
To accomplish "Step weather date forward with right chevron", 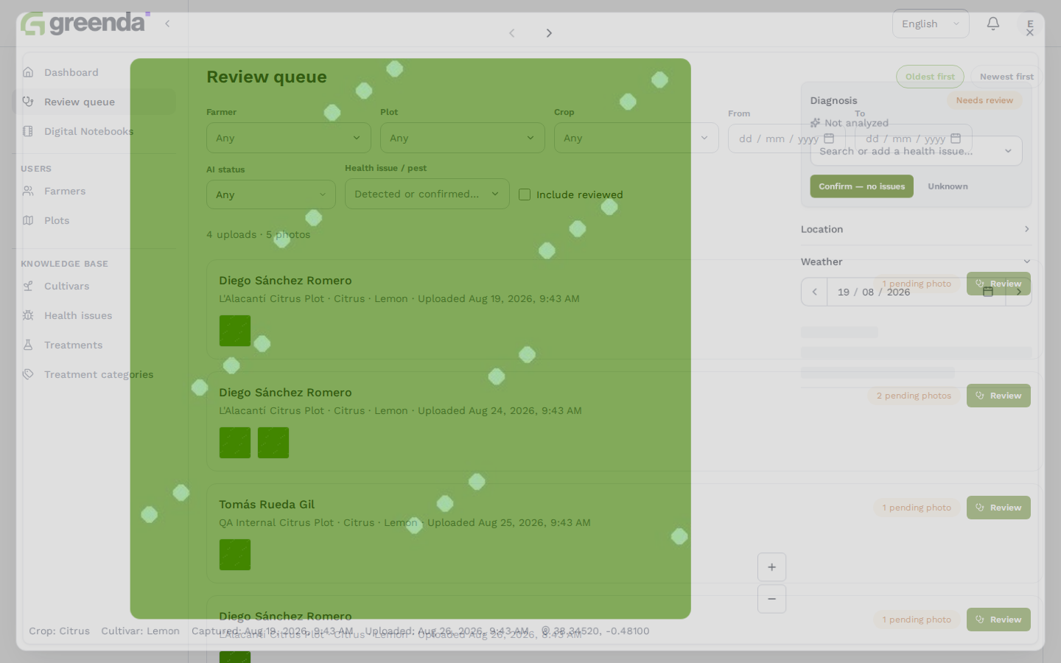I will click(1019, 292).
